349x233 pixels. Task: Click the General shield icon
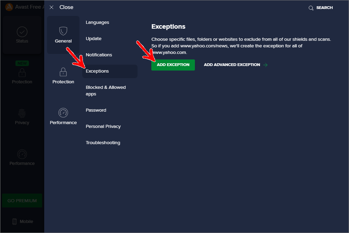[x=63, y=31]
